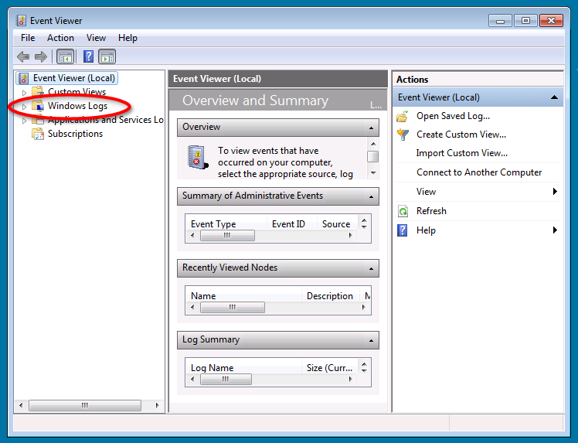
Task: Expand Applications and Services Logs node
Action: [24, 121]
